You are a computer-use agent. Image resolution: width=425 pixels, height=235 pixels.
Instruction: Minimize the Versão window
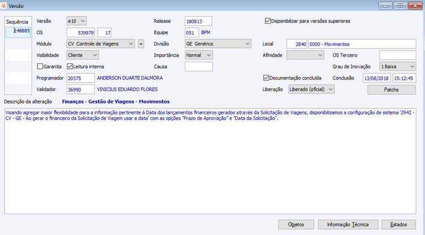coord(385,6)
